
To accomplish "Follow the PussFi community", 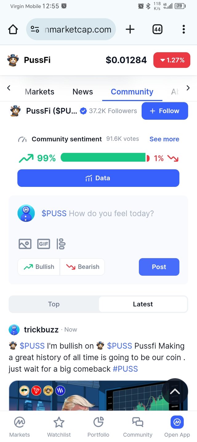I will (x=165, y=111).
